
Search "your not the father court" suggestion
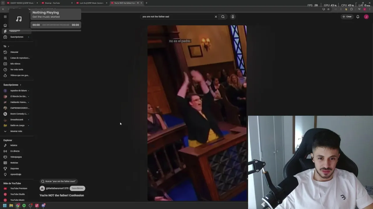[58, 181]
